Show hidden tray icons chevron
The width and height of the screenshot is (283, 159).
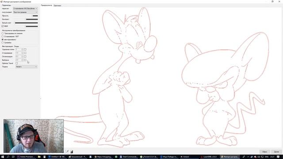248,157
